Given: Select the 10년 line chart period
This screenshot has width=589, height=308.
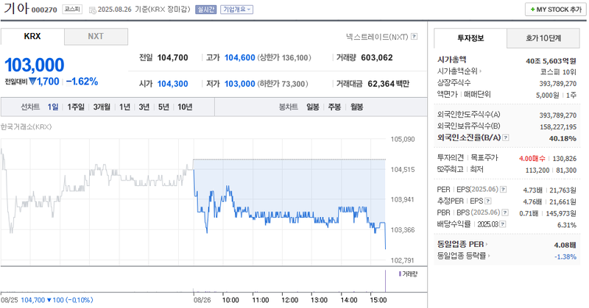Looking at the screenshot, I should (185, 107).
